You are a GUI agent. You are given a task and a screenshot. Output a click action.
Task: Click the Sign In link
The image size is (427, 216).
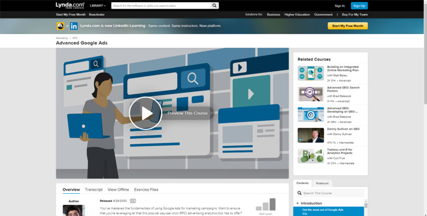coord(339,6)
